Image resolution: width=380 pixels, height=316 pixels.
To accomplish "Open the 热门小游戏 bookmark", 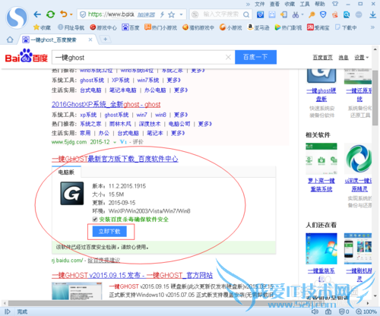I will click(x=160, y=27).
